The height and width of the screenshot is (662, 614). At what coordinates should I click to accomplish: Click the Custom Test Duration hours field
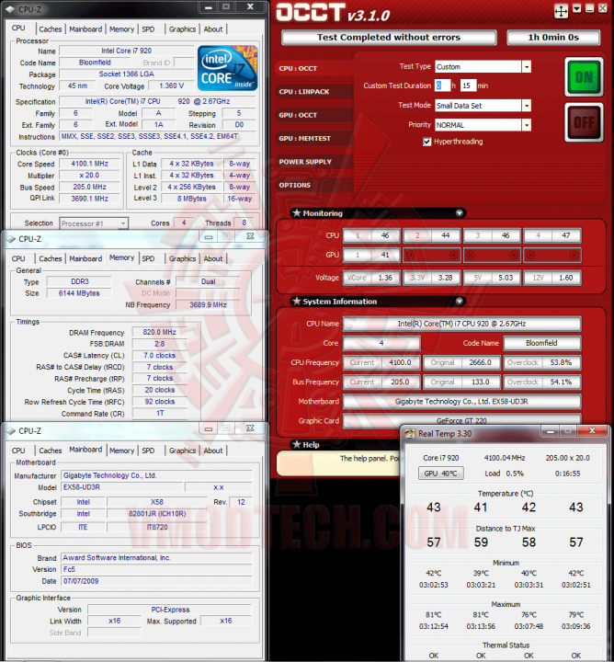[x=443, y=86]
